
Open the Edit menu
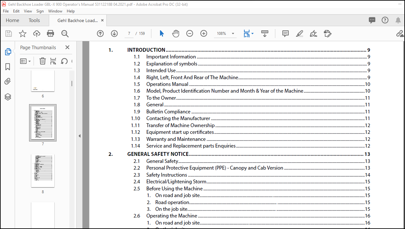pos(16,11)
